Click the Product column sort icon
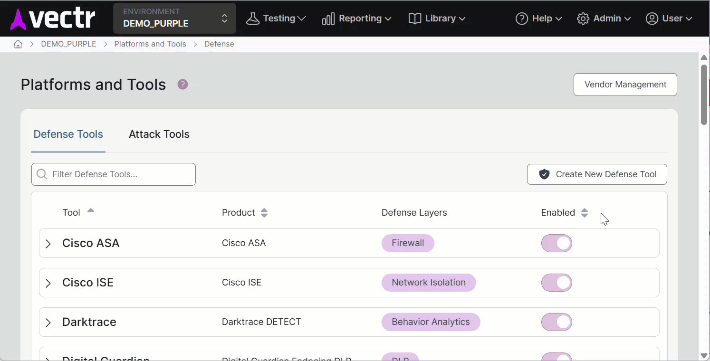Image resolution: width=710 pixels, height=361 pixels. tap(264, 213)
